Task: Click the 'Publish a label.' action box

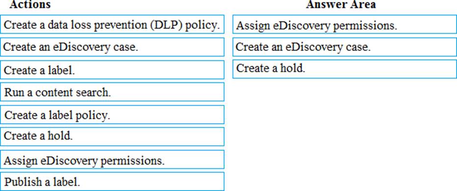Action: 112,181
